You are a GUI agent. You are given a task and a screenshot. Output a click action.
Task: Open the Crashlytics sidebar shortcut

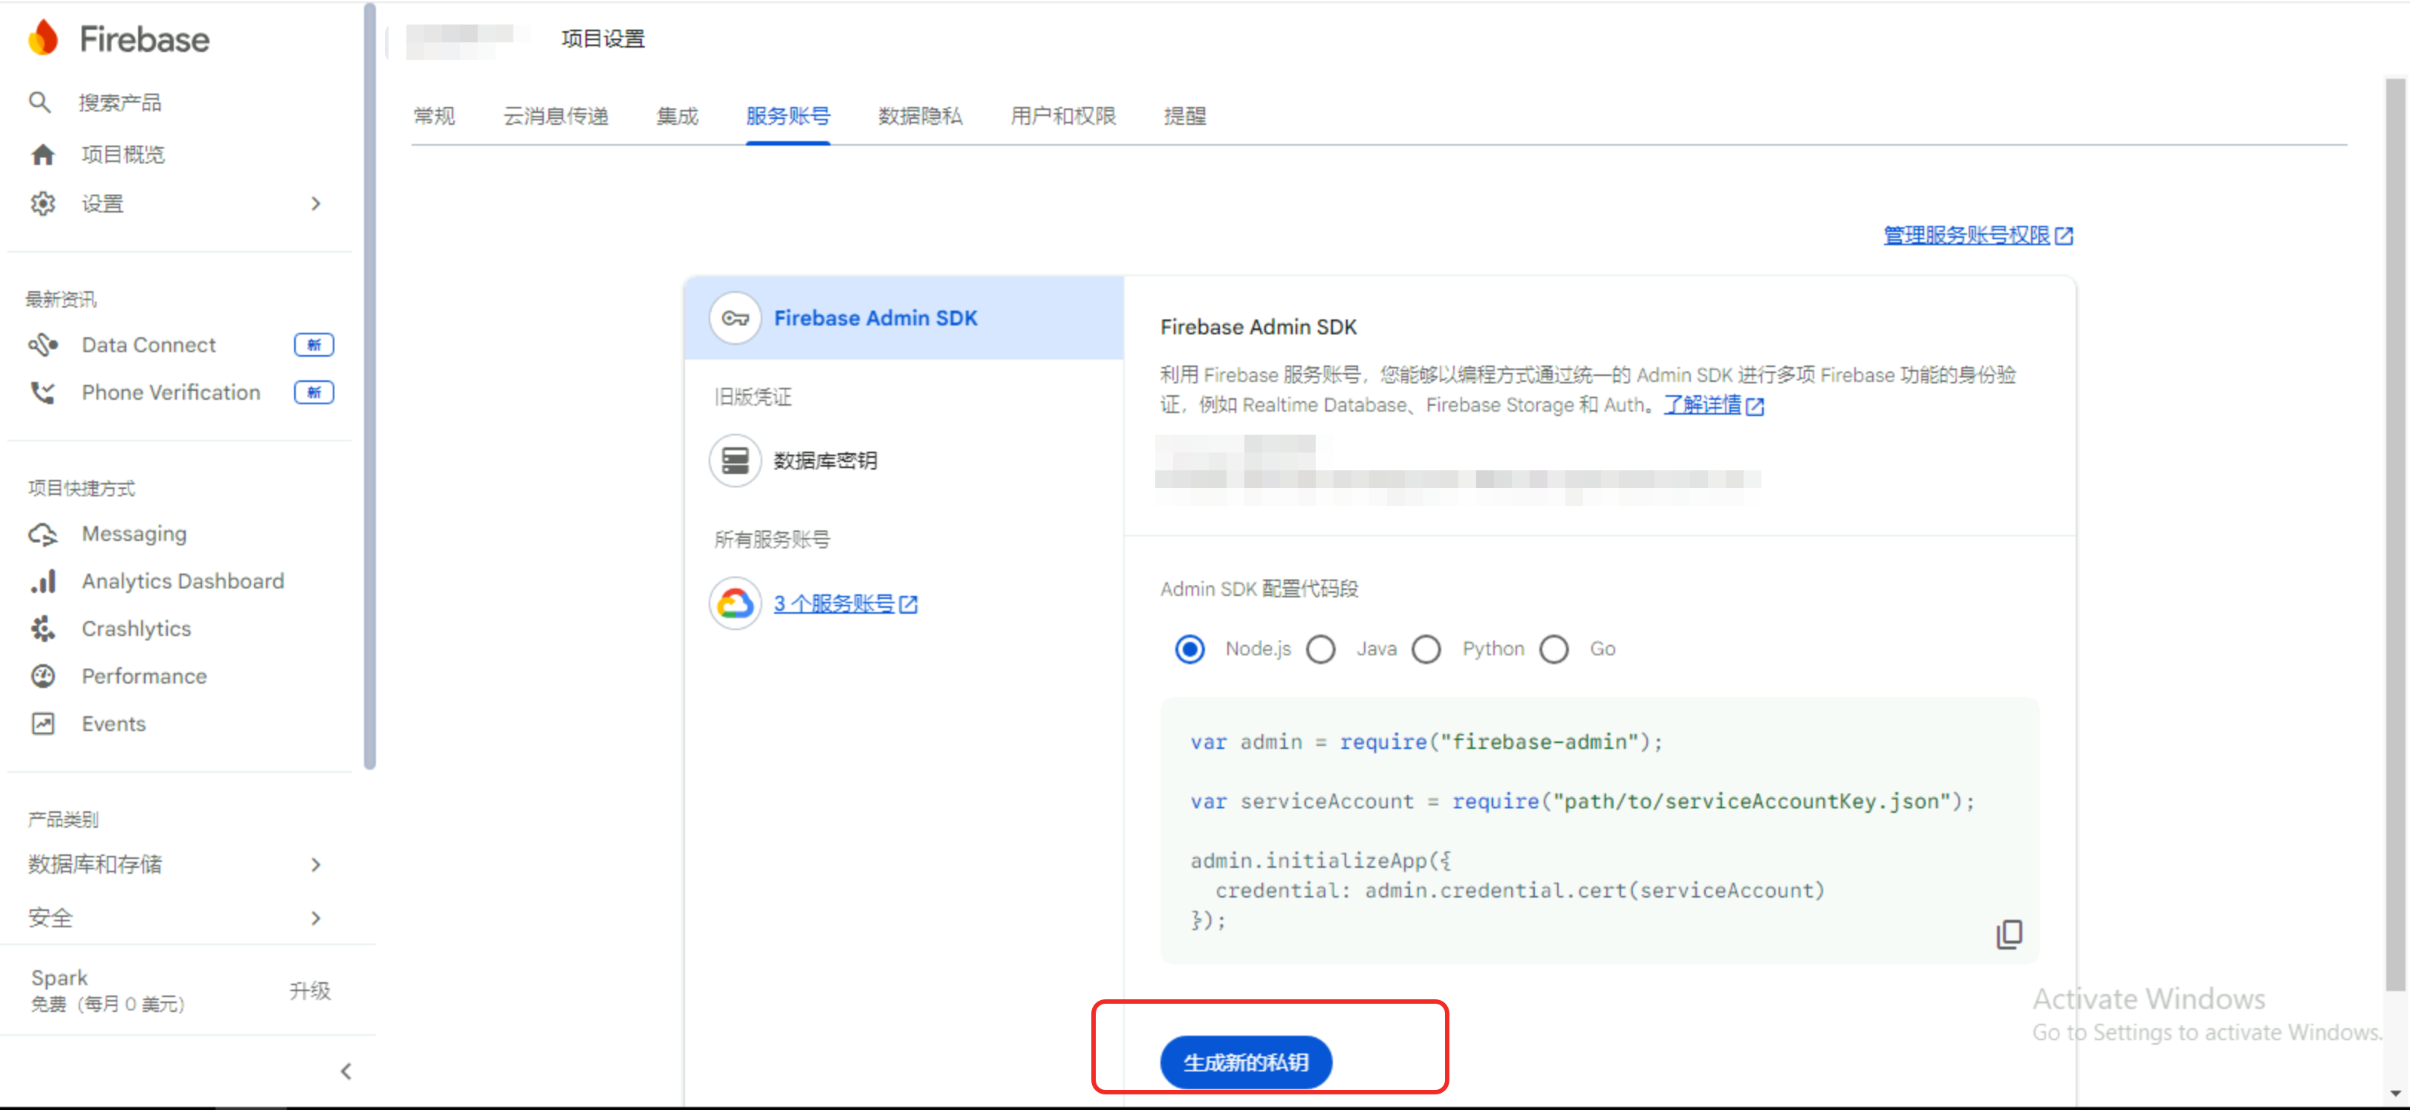(x=136, y=629)
